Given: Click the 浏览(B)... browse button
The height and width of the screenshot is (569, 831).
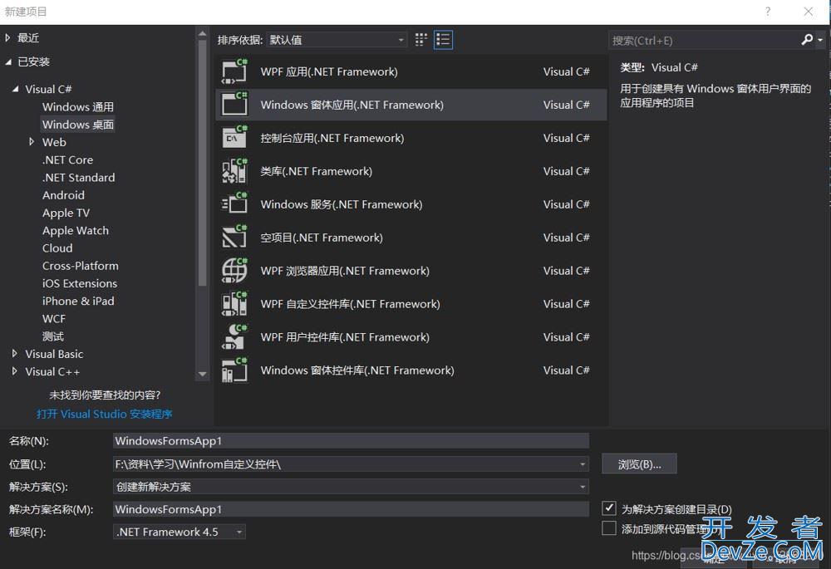Looking at the screenshot, I should tap(639, 464).
